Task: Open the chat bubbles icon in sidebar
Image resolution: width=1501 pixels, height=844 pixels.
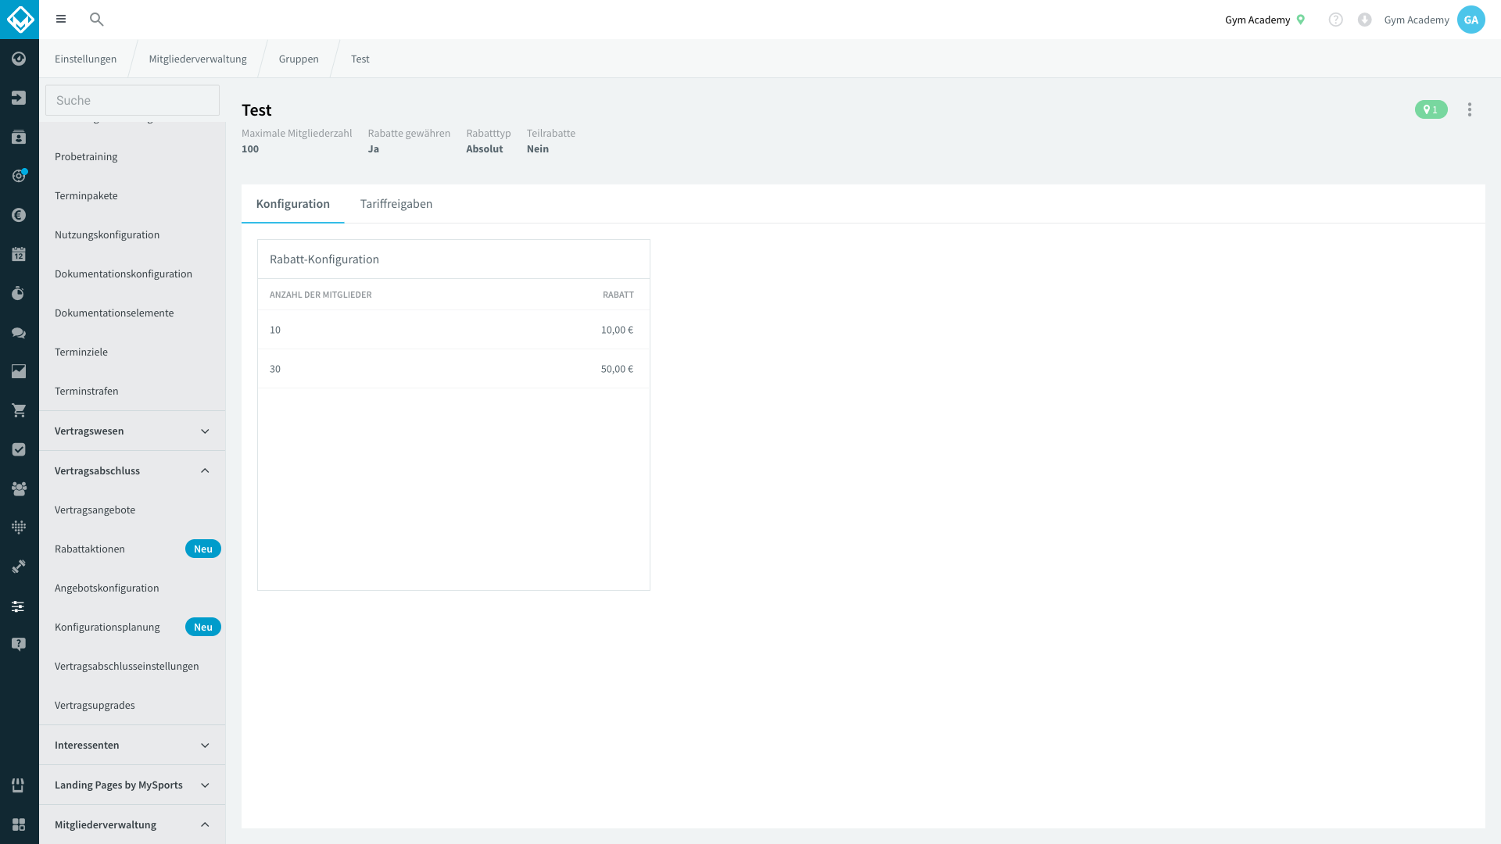Action: pyautogui.click(x=19, y=332)
